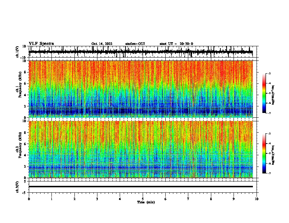Click the ch.1 color bar "-3" label
The height and width of the screenshot is (223, 289).
(x=269, y=73)
